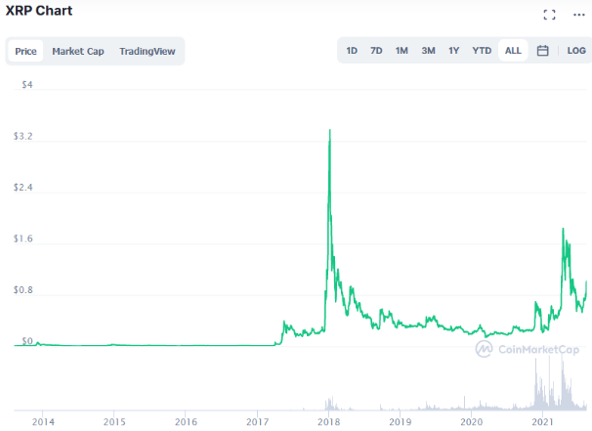Click the $1.6 price axis label
The image size is (592, 431).
pos(23,238)
